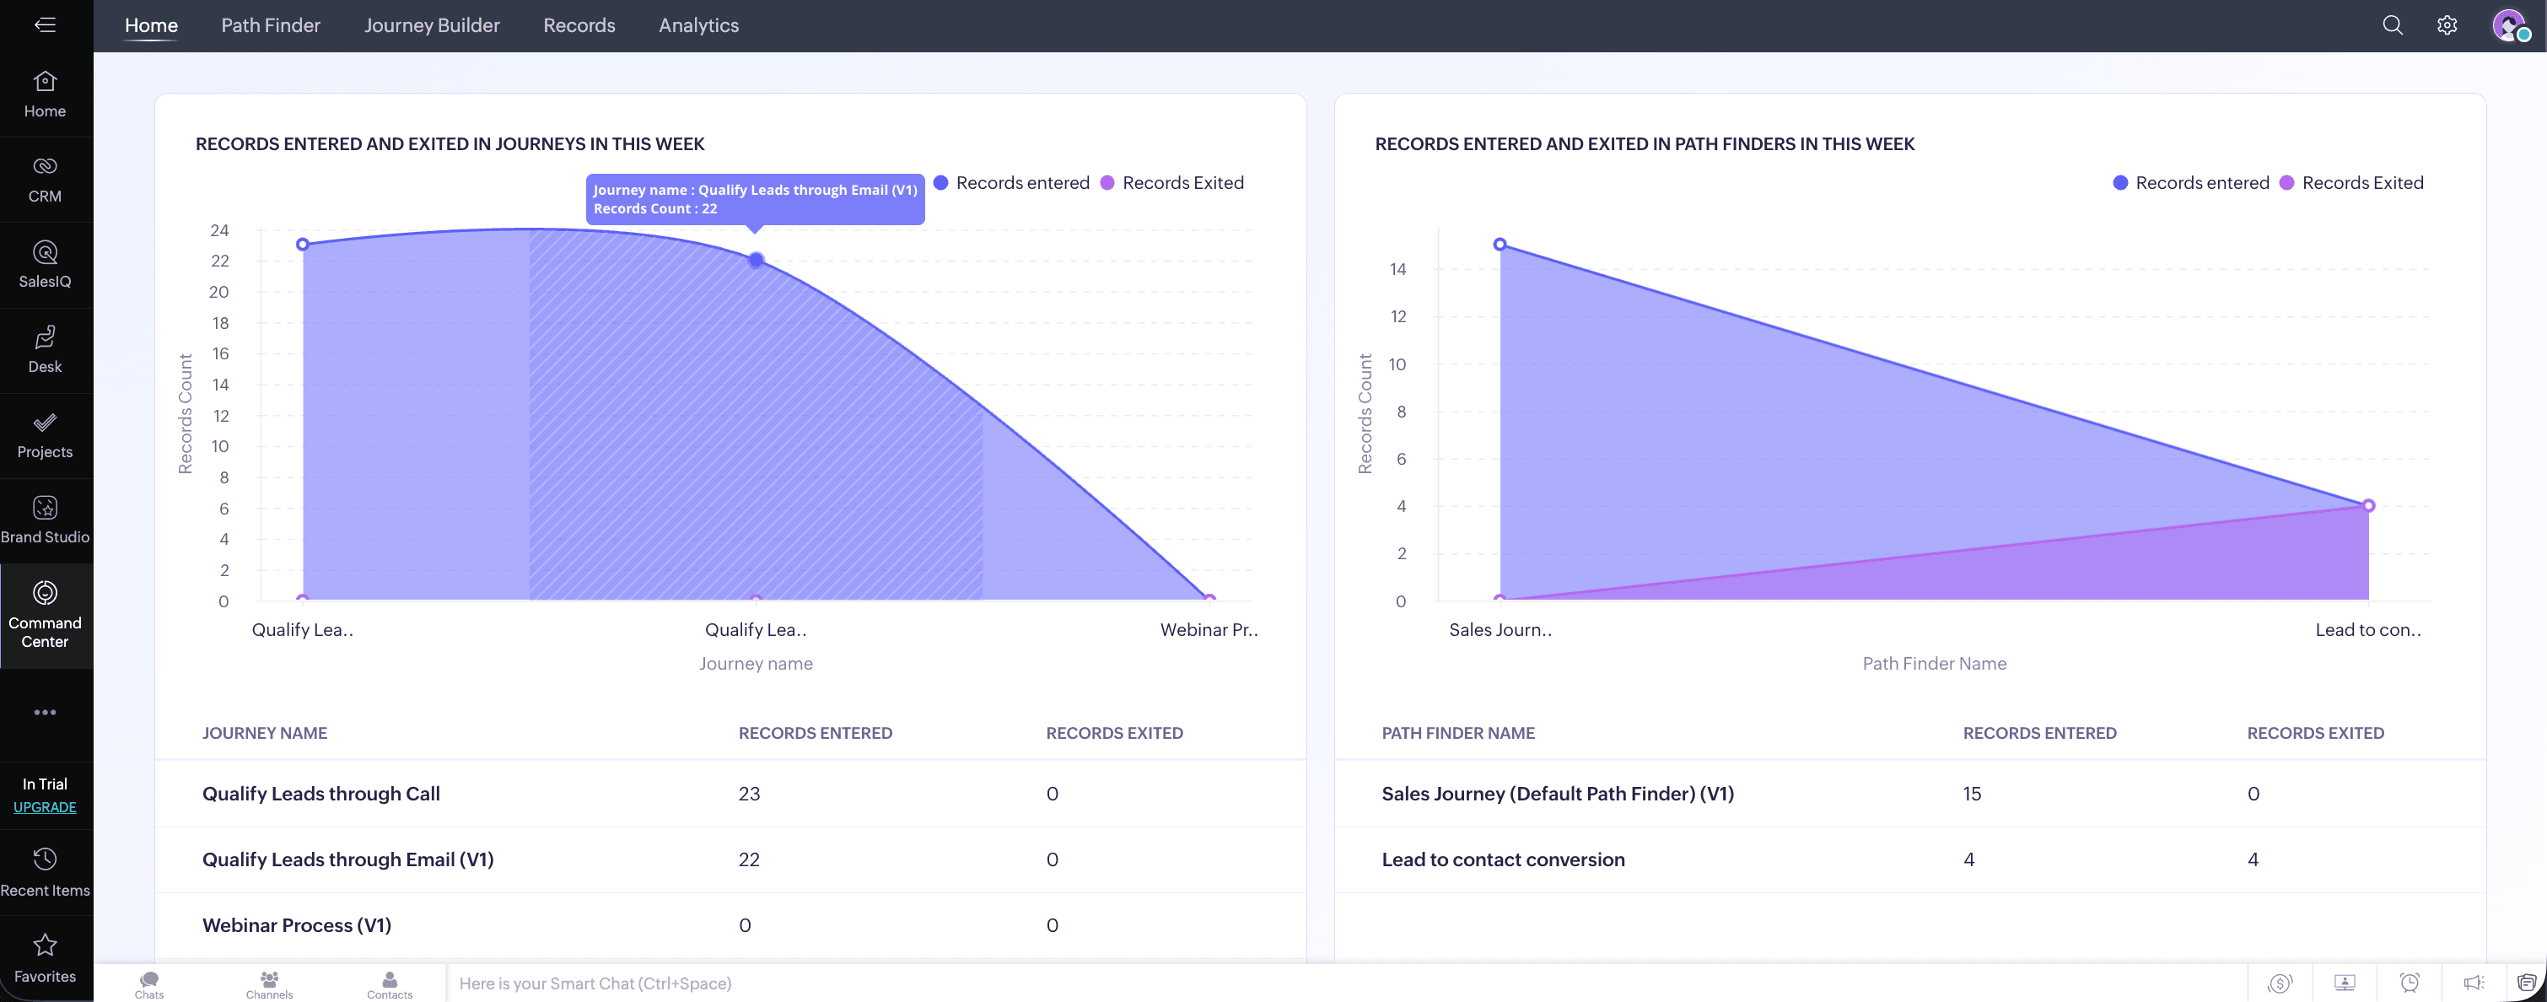Go to the Analytics tab

click(x=698, y=25)
